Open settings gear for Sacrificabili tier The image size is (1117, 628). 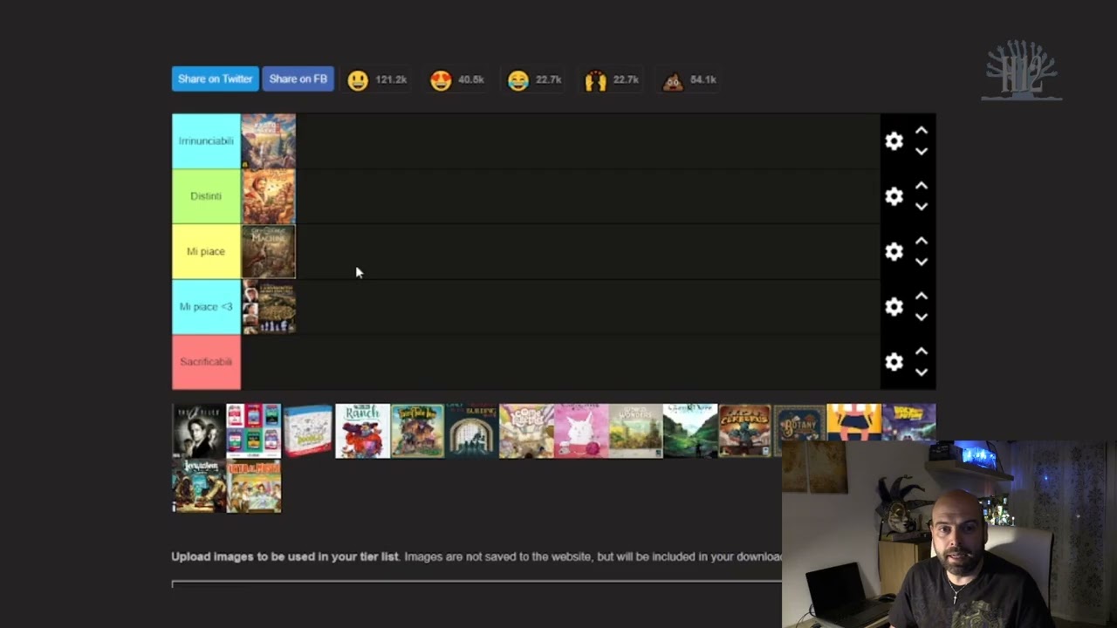(894, 362)
